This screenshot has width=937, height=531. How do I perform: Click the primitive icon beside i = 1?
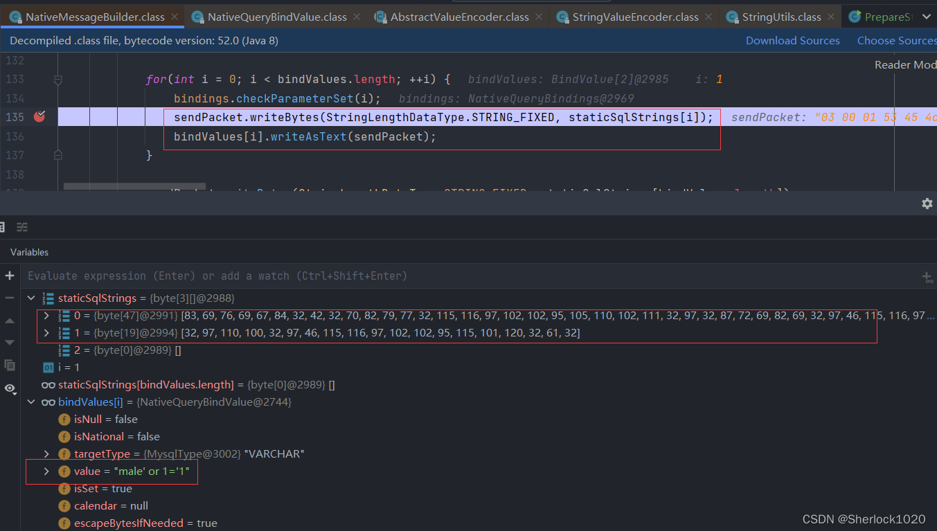tap(48, 368)
